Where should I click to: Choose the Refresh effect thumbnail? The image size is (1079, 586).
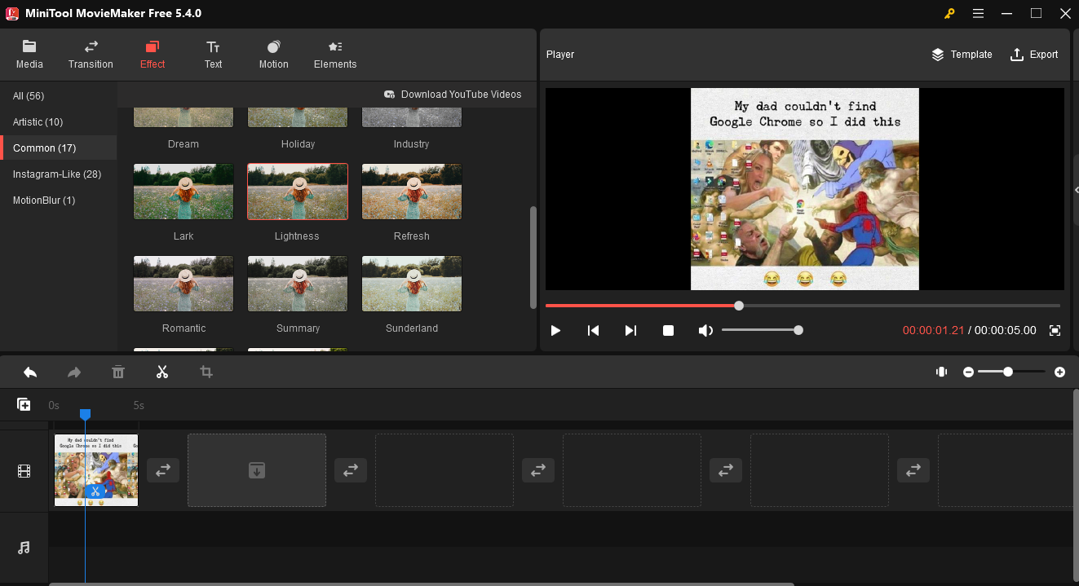coord(412,192)
